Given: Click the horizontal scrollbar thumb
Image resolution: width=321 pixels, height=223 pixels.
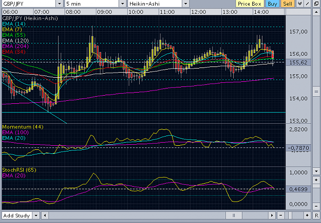Looking at the screenshot, I should [x=234, y=215].
